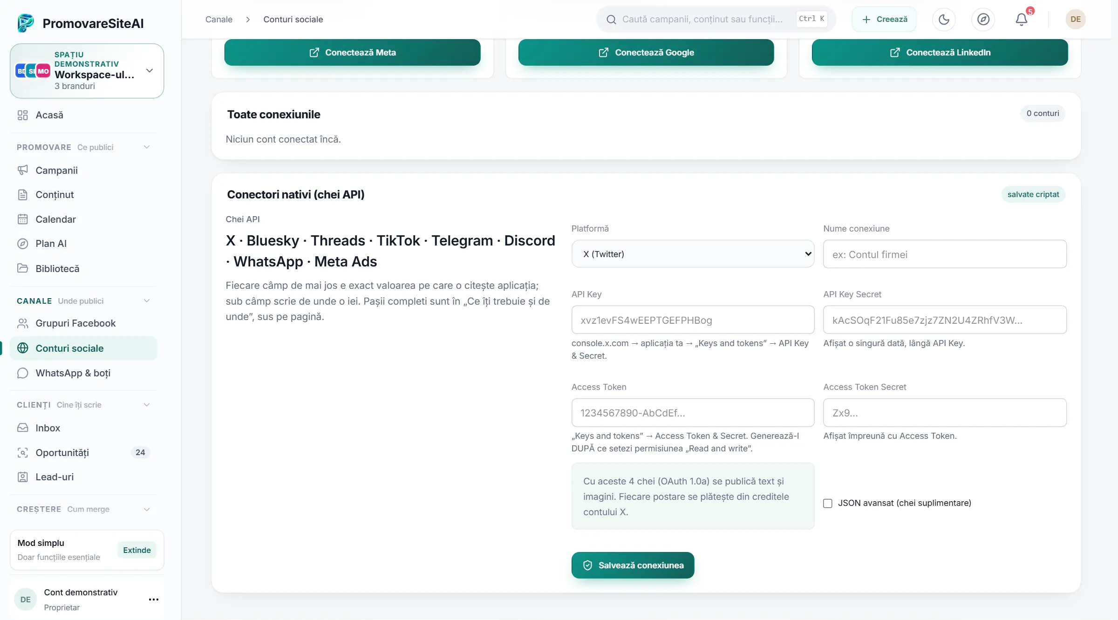The image size is (1118, 620).
Task: Open Bibliotecă folder item
Action: [x=84, y=268]
